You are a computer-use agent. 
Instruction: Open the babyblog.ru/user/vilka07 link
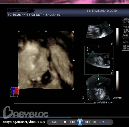coord(21,122)
